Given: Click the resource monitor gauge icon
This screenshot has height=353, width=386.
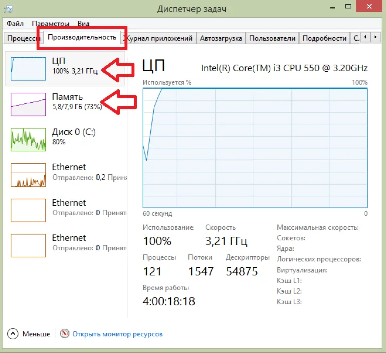Looking at the screenshot, I should point(65,334).
